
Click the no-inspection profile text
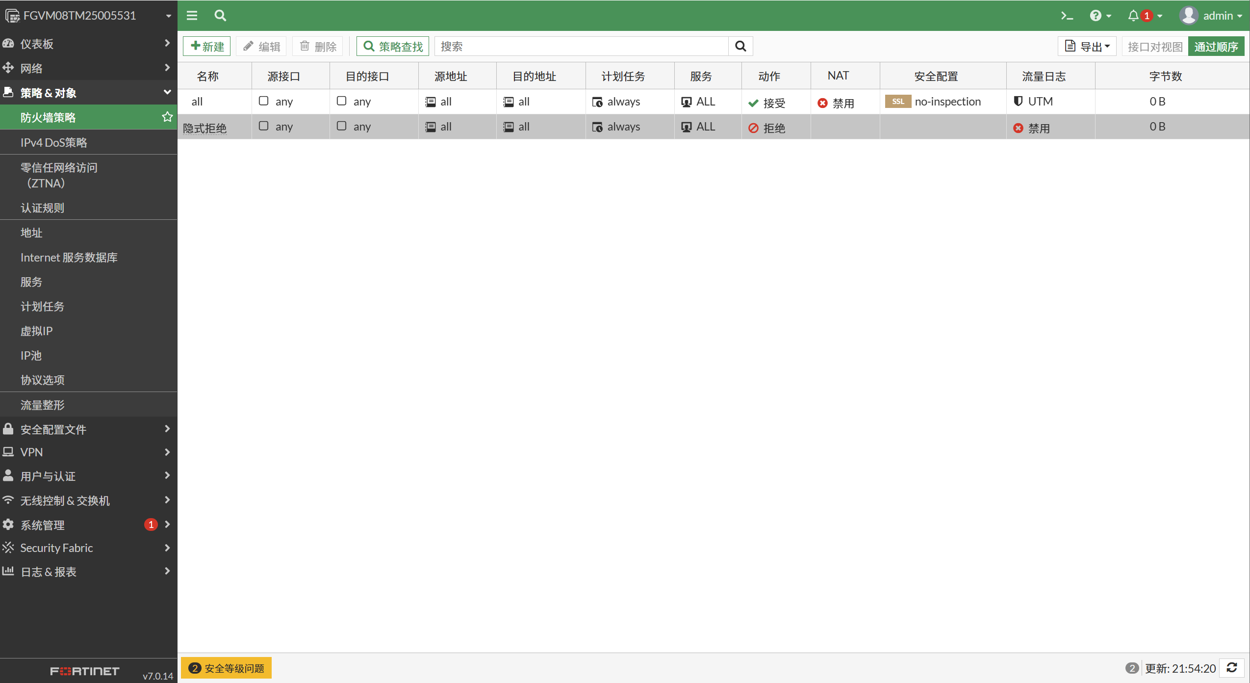pyautogui.click(x=947, y=102)
